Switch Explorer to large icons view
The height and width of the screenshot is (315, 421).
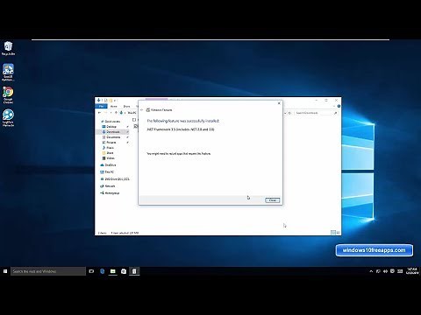338,233
